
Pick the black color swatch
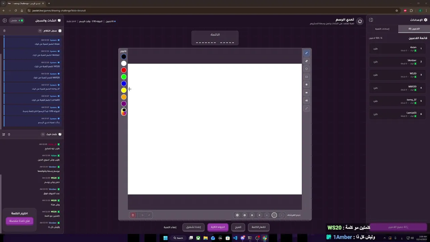(124, 57)
